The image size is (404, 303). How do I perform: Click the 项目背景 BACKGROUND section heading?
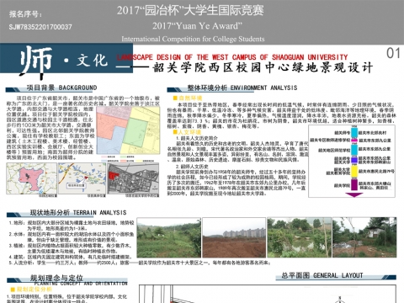61,88
